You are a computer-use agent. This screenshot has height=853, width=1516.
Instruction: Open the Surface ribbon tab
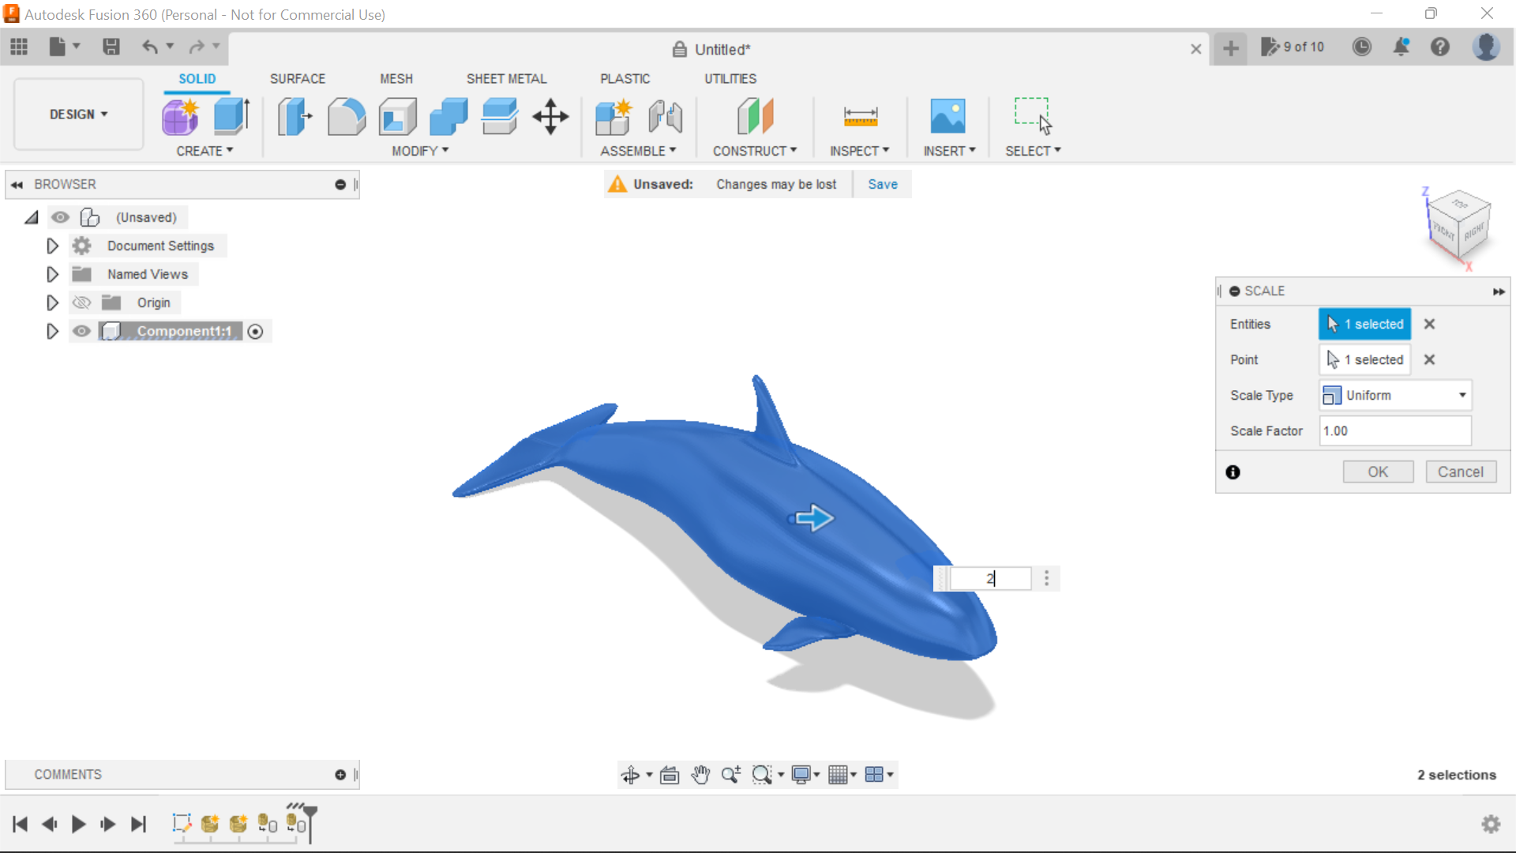(298, 78)
